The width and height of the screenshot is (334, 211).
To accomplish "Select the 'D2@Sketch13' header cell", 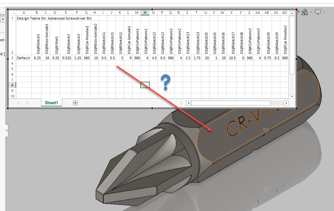I will [x=196, y=38].
